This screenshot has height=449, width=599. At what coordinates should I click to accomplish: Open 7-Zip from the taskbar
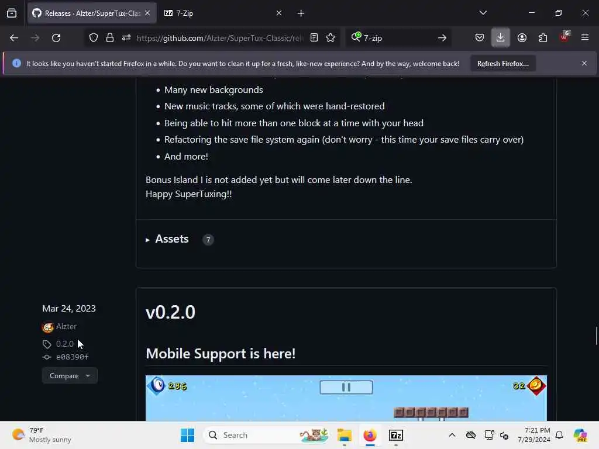point(396,435)
